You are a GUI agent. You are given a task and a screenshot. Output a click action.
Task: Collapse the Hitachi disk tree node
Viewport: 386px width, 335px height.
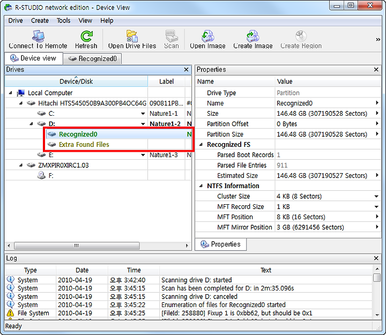pos(21,103)
